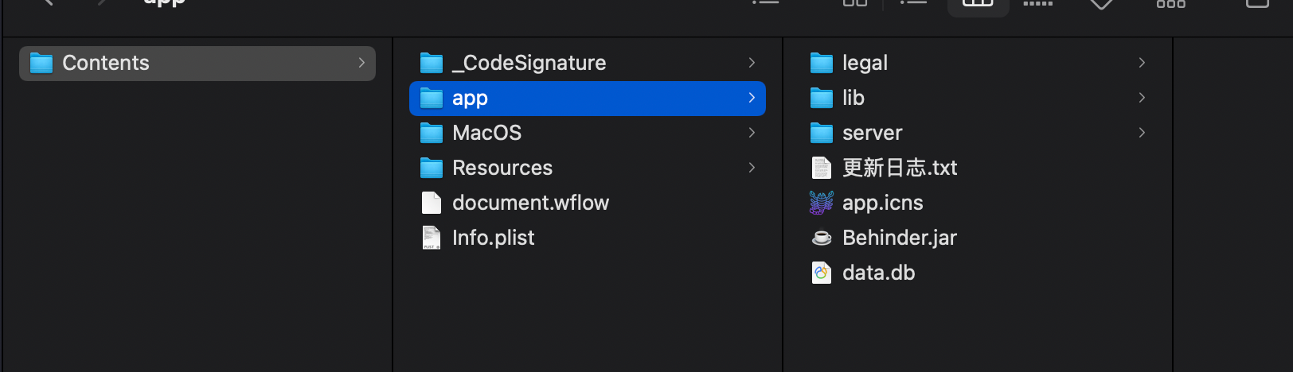Select the "document.wflow" file name
The width and height of the screenshot is (1293, 372).
(531, 203)
